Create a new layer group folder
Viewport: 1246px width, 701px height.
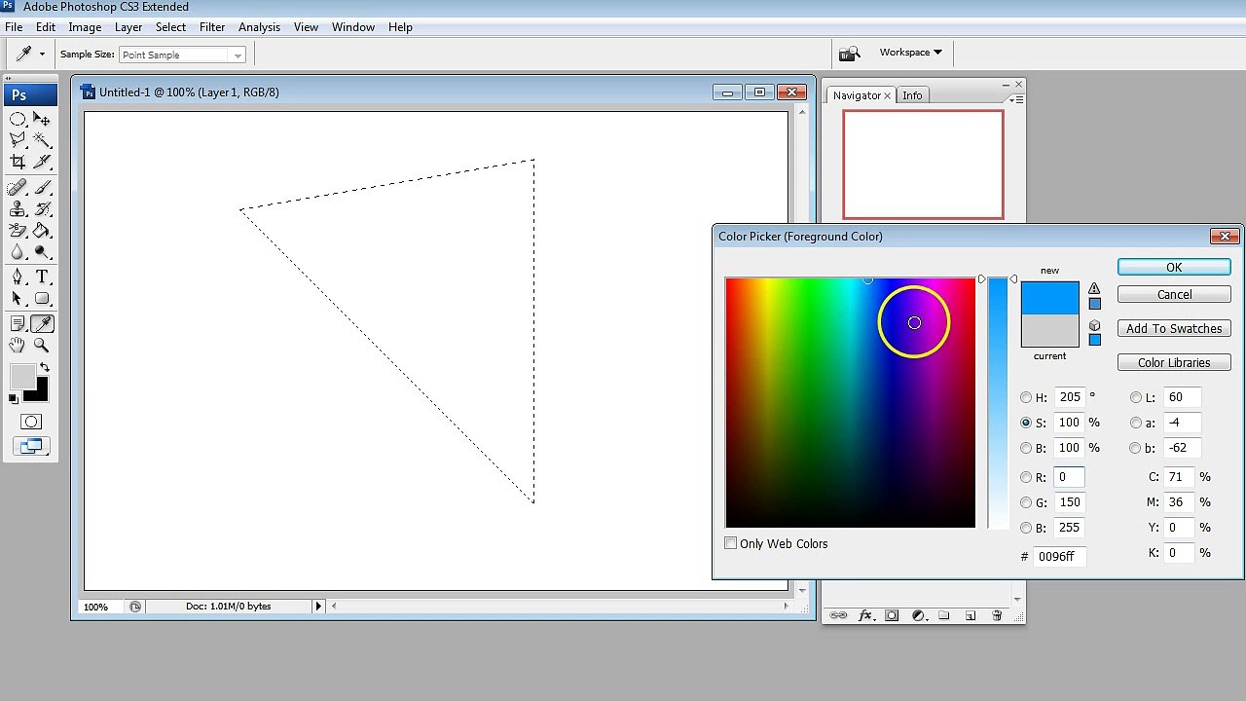944,615
